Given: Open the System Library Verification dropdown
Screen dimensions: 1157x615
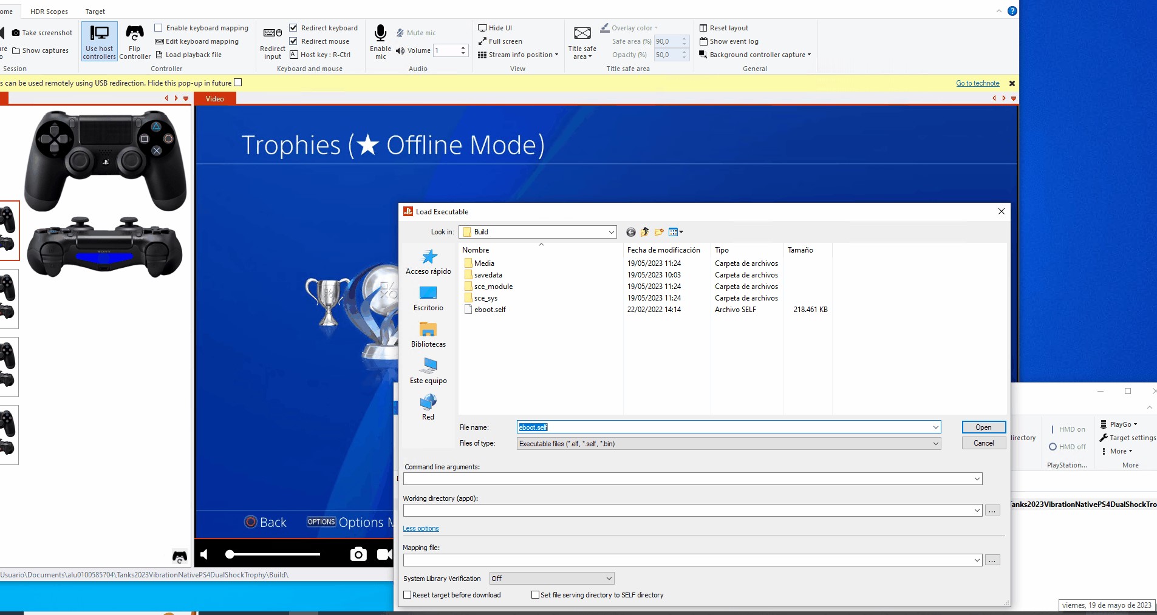Looking at the screenshot, I should (609, 579).
